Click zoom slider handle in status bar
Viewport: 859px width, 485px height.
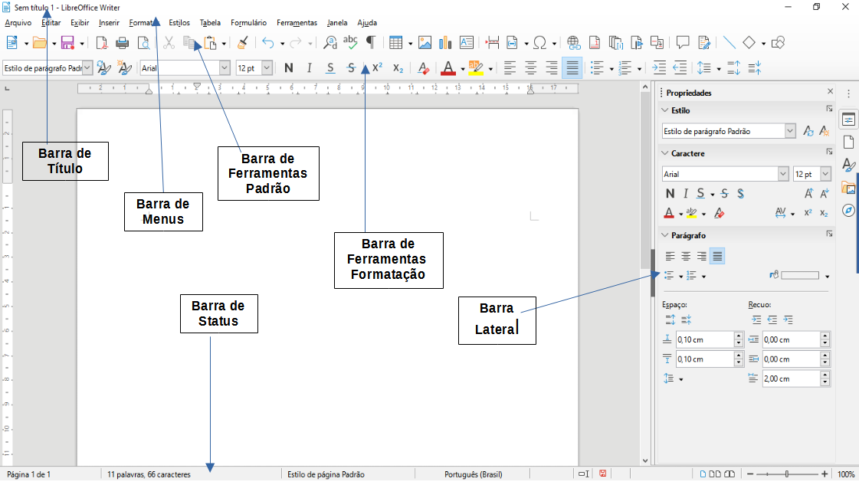pos(787,474)
